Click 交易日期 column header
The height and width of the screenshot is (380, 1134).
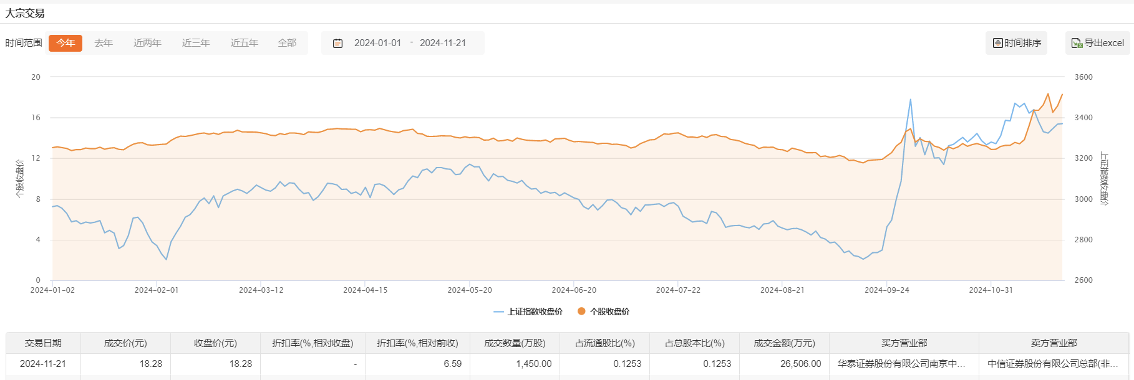pyautogui.click(x=43, y=343)
